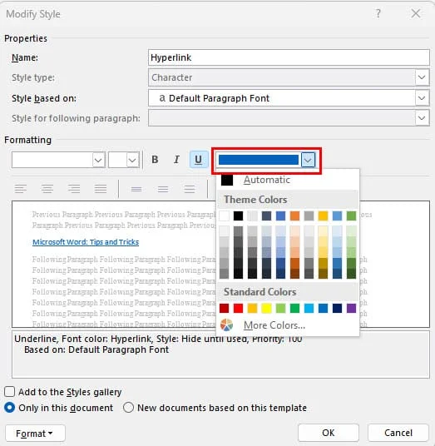Open the font name dropdown
Viewport: 435px width, 446px height.
point(98,160)
